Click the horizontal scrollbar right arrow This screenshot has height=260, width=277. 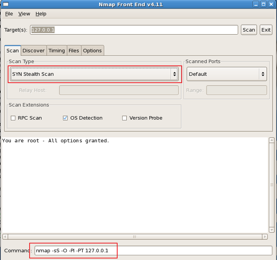point(265,237)
